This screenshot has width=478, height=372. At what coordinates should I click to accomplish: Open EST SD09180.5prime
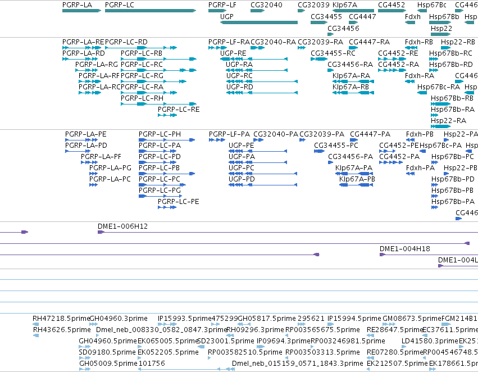[x=107, y=352]
